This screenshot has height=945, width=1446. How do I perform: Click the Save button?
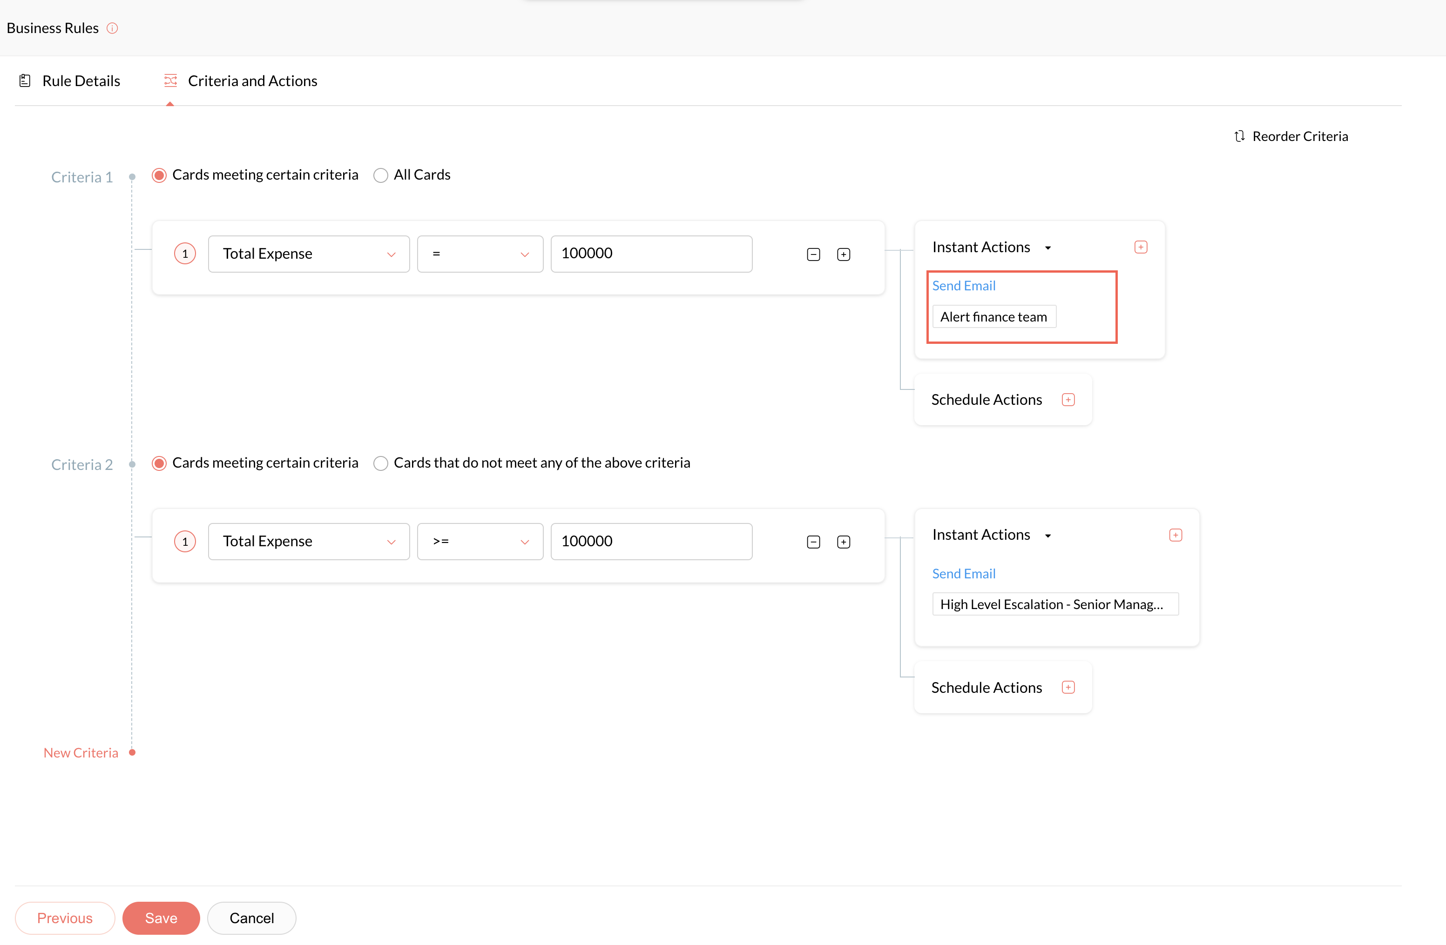tap(161, 918)
